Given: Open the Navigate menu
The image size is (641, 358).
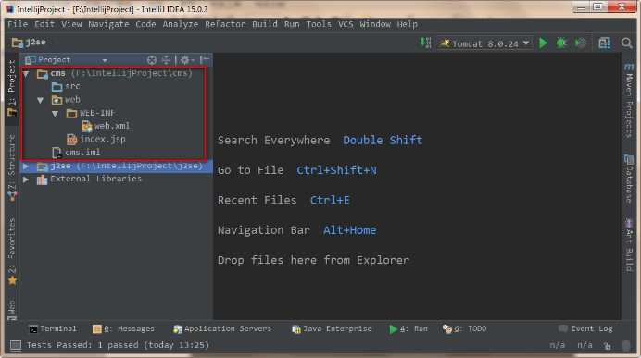Looking at the screenshot, I should click(108, 24).
